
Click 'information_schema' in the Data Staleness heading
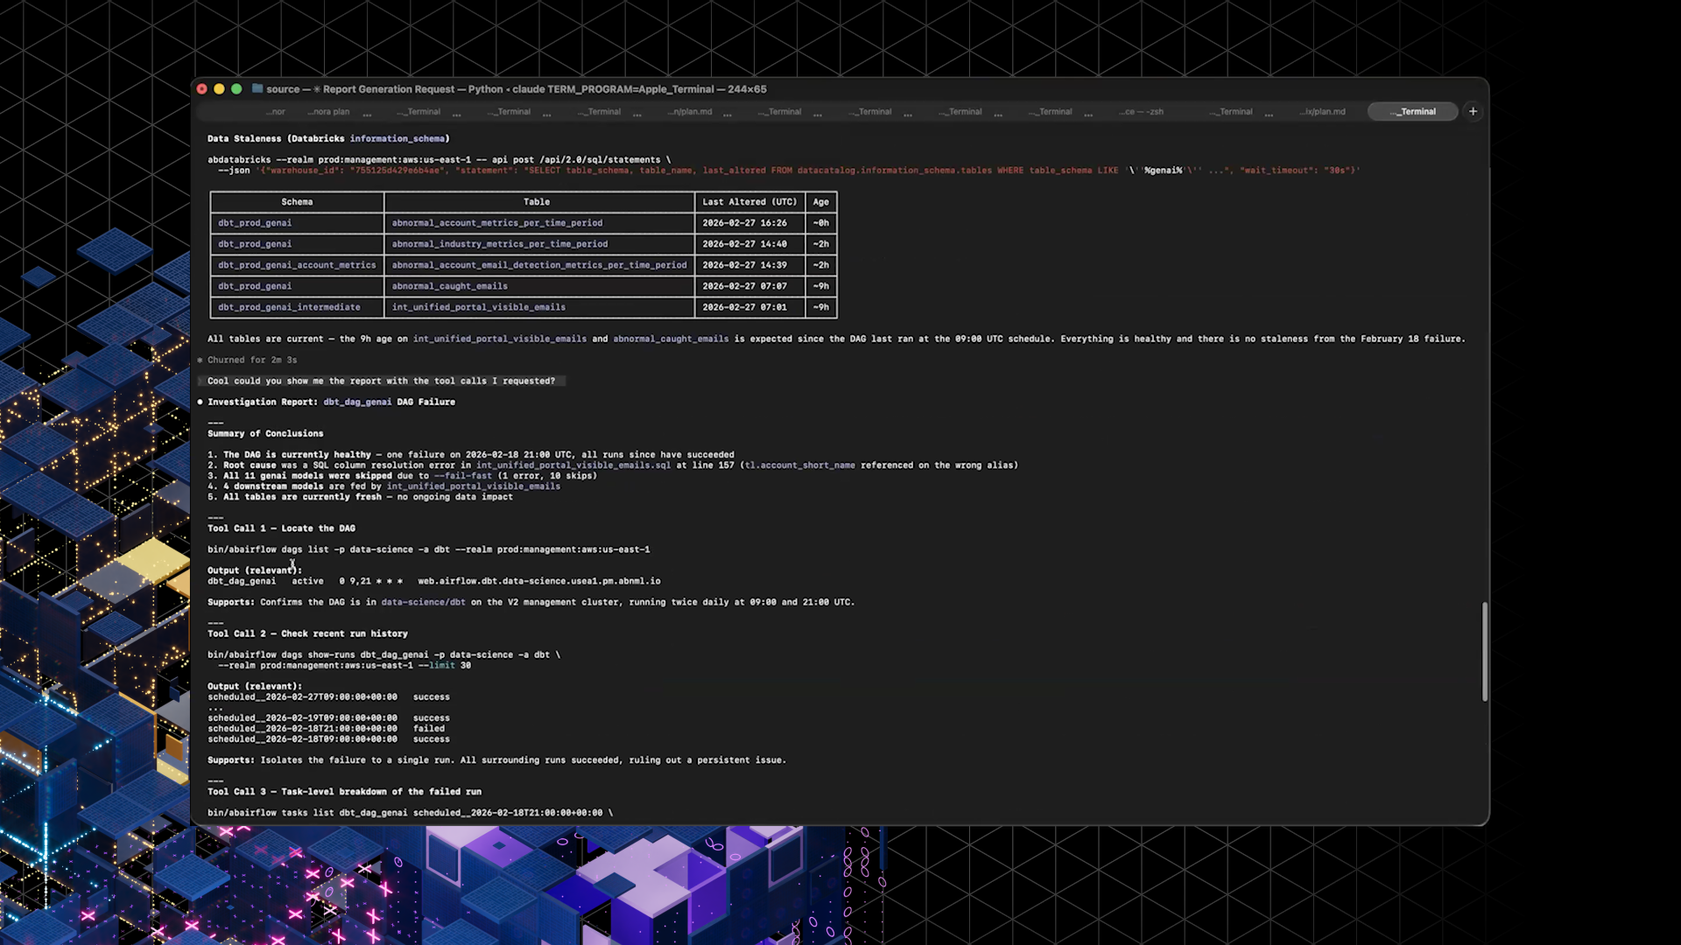pyautogui.click(x=397, y=138)
